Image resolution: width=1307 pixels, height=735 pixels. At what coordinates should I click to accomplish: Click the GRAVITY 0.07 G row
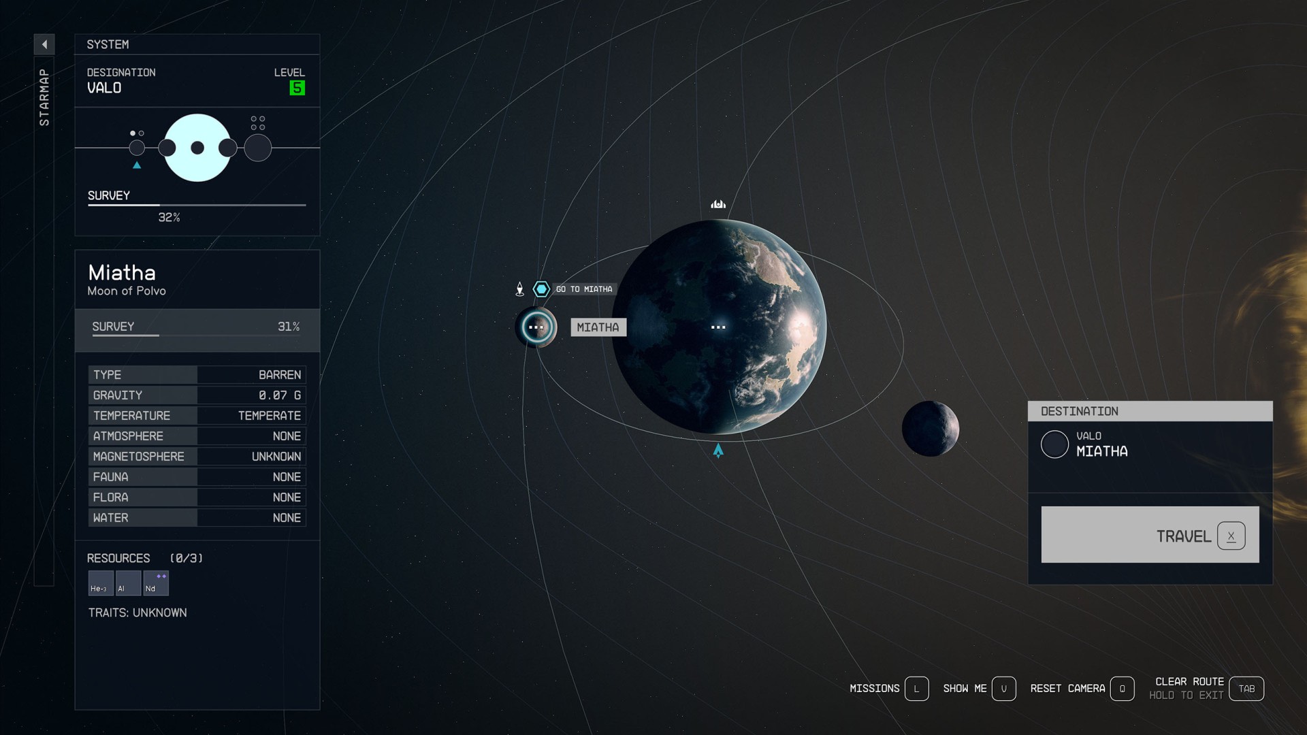click(x=197, y=395)
